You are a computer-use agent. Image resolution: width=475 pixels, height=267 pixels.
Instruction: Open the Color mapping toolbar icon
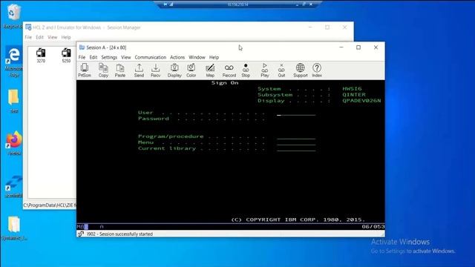191,70
